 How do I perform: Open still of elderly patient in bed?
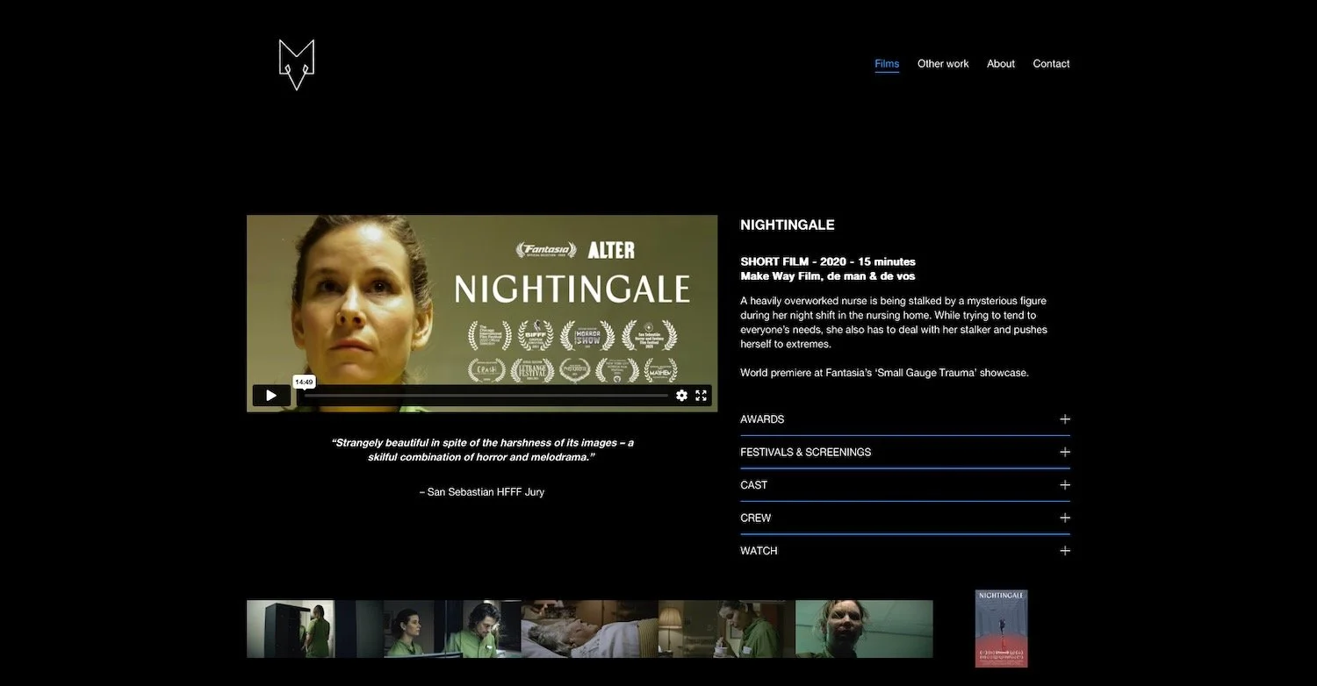click(x=589, y=629)
